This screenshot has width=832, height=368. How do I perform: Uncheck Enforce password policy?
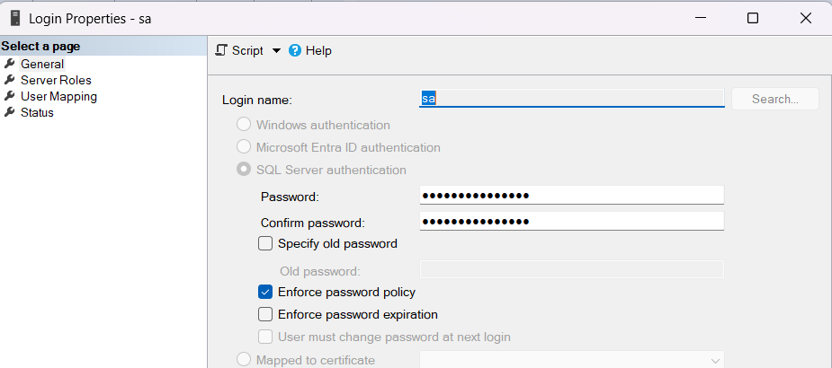(x=265, y=292)
